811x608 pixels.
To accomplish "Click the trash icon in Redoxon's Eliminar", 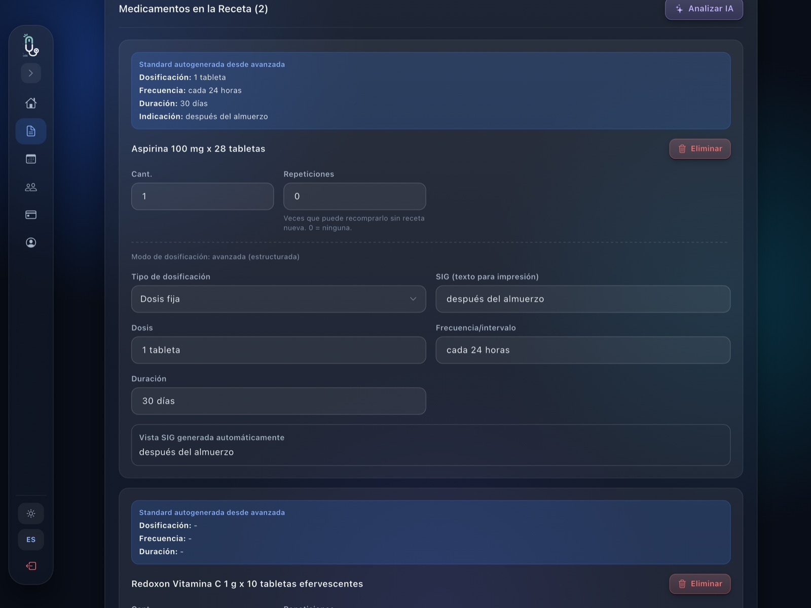I will click(x=682, y=584).
